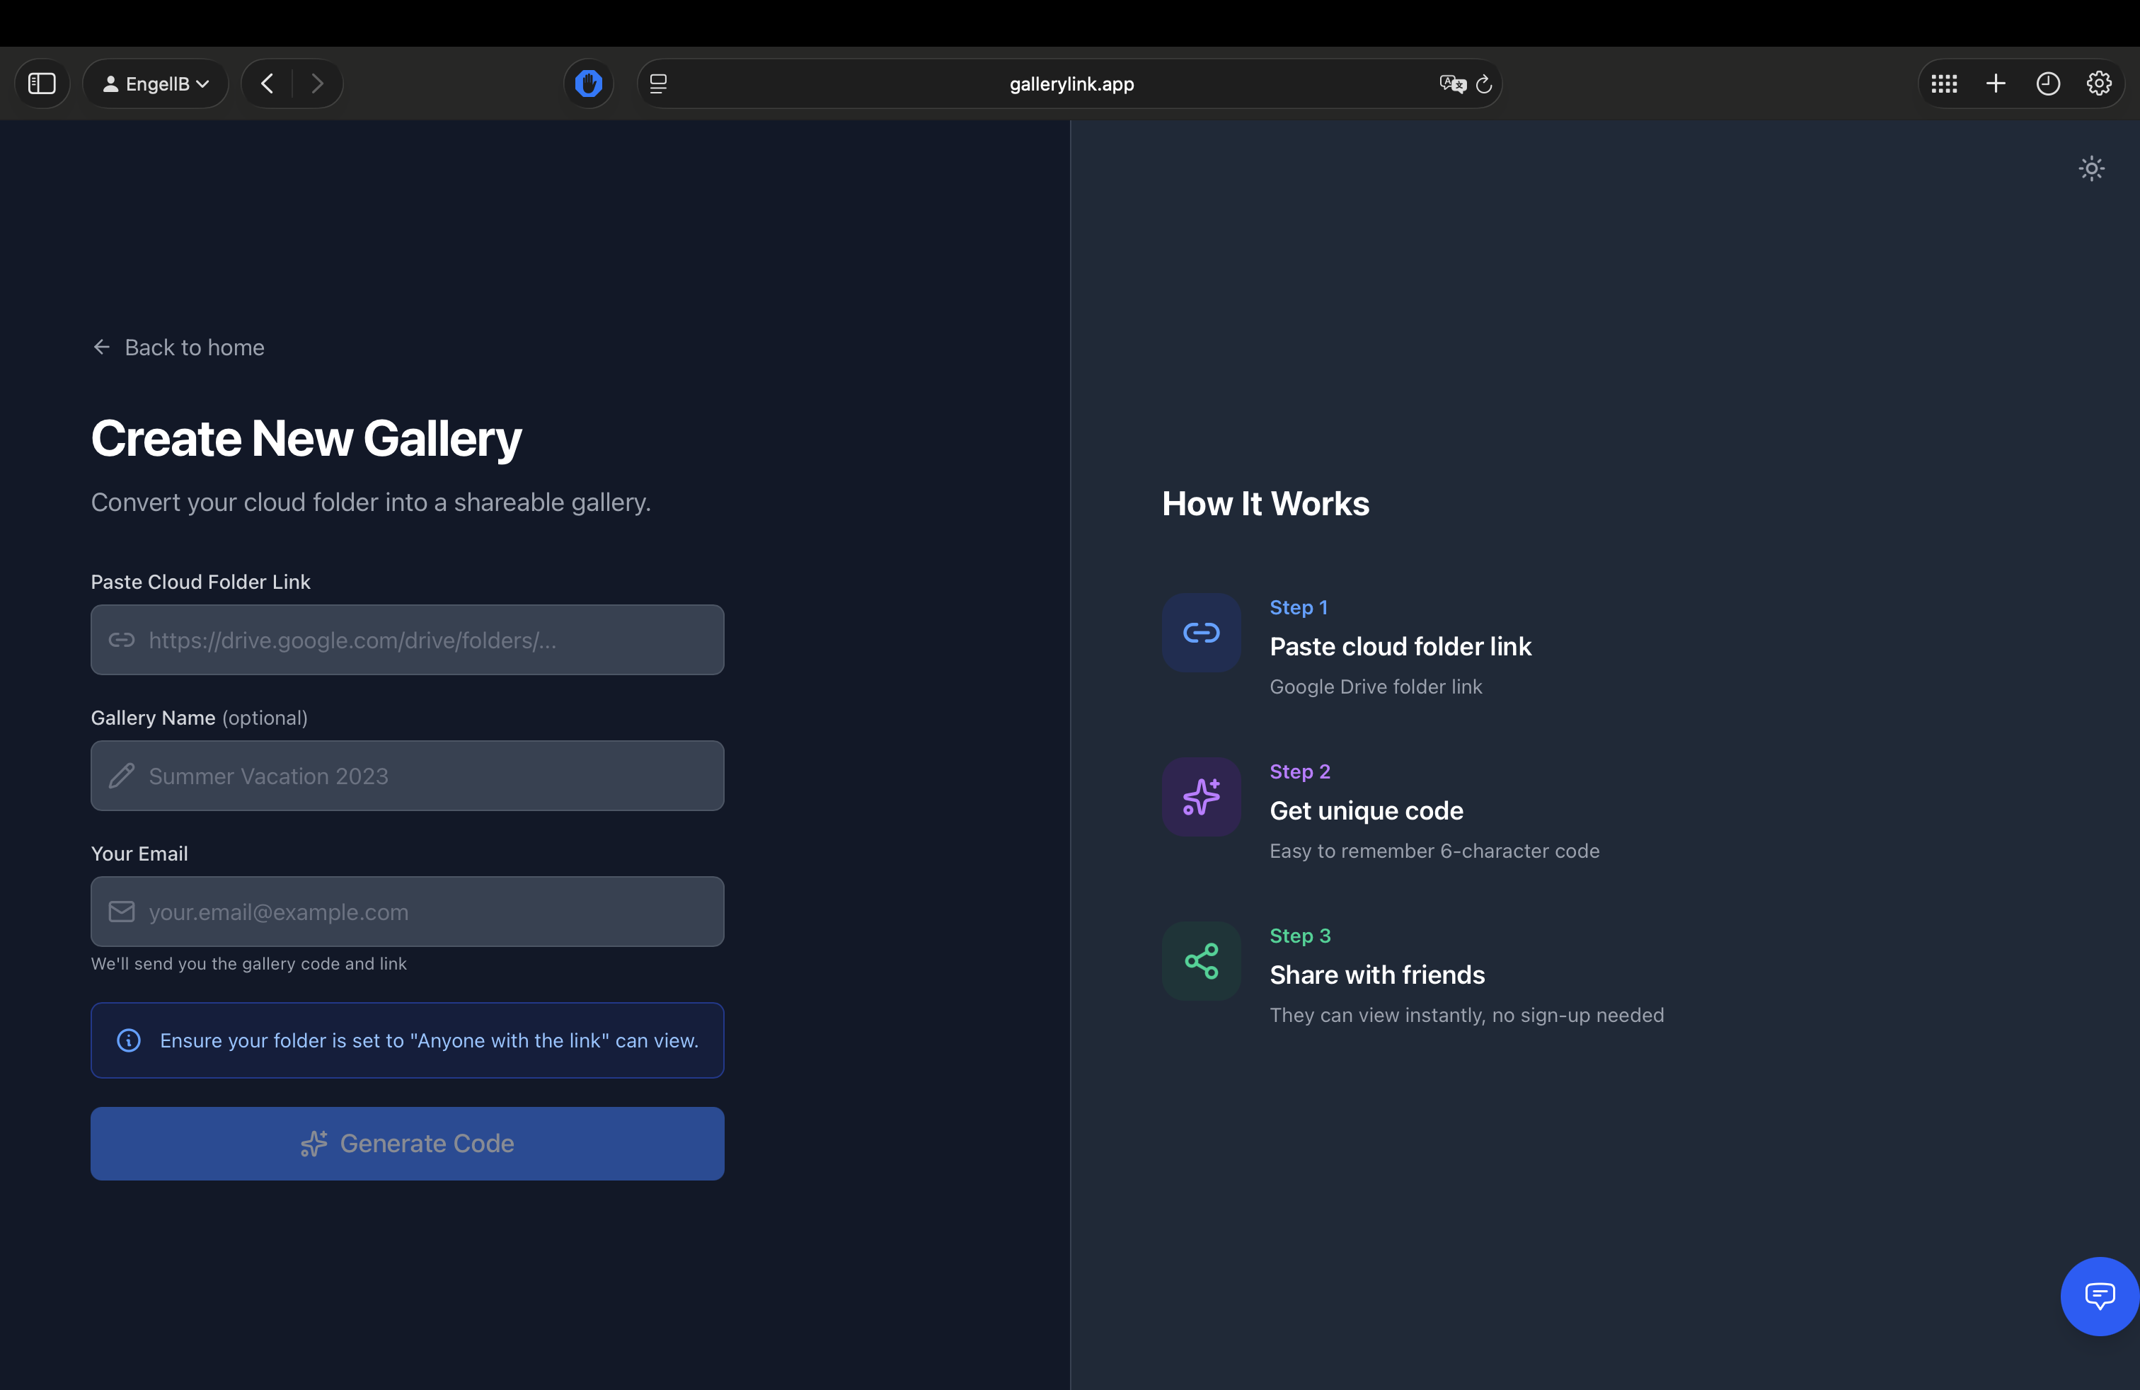Viewport: 2140px width, 1390px height.
Task: Click the Step 3 share icon
Action: [1200, 961]
